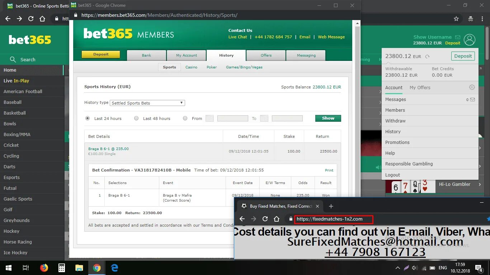This screenshot has width=490, height=275.
Task: Open Edge browser from the taskbar
Action: pyautogui.click(x=115, y=268)
